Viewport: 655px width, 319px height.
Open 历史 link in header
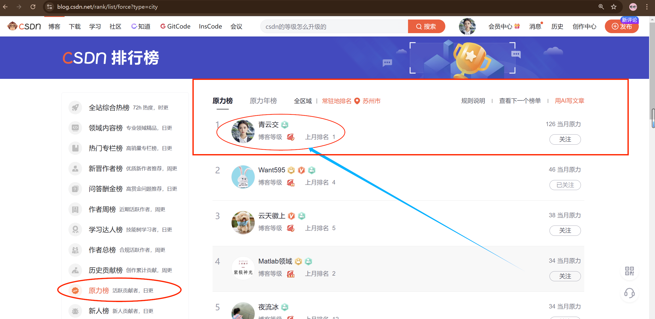557,26
